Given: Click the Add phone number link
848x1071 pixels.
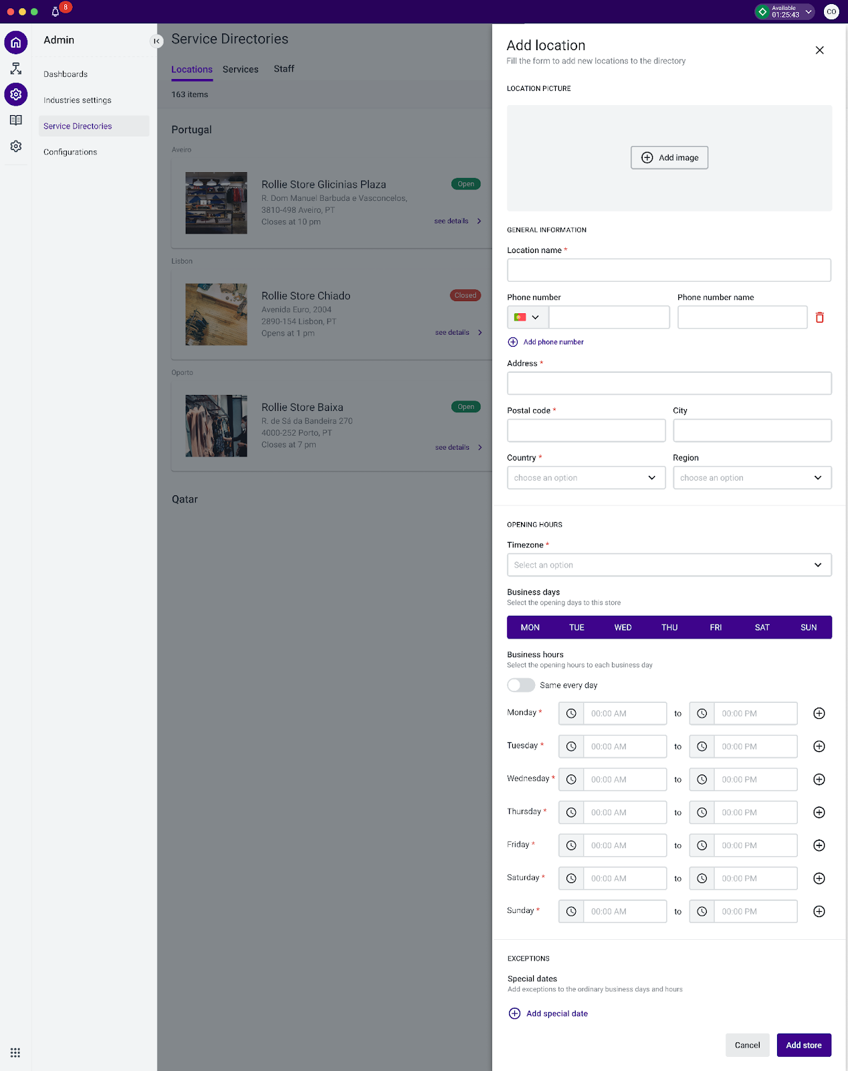Looking at the screenshot, I should (546, 342).
